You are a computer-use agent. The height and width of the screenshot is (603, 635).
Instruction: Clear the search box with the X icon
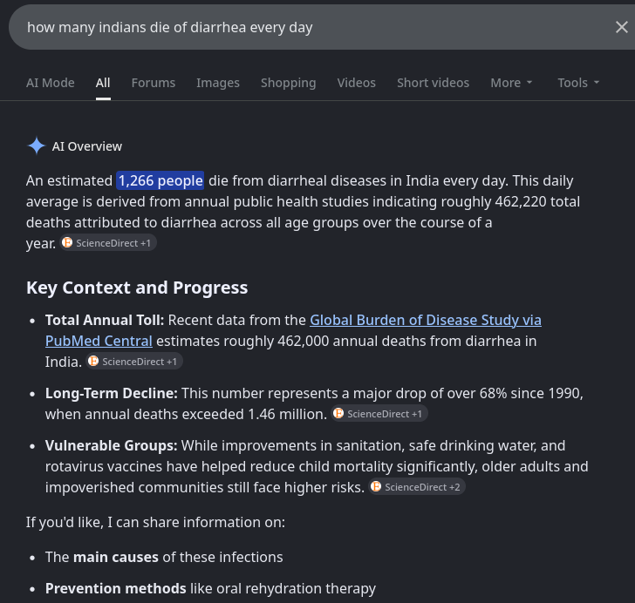point(621,27)
